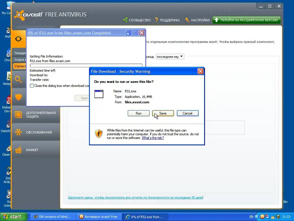Open the Настройки menu item
This screenshot has height=221, width=294.
[x=200, y=20]
